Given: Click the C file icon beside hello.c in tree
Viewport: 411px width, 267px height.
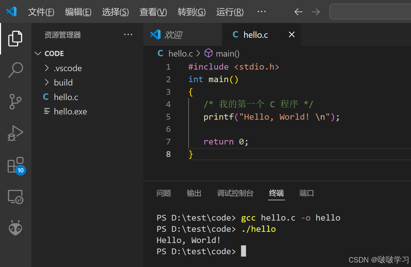Looking at the screenshot, I should pyautogui.click(x=46, y=97).
